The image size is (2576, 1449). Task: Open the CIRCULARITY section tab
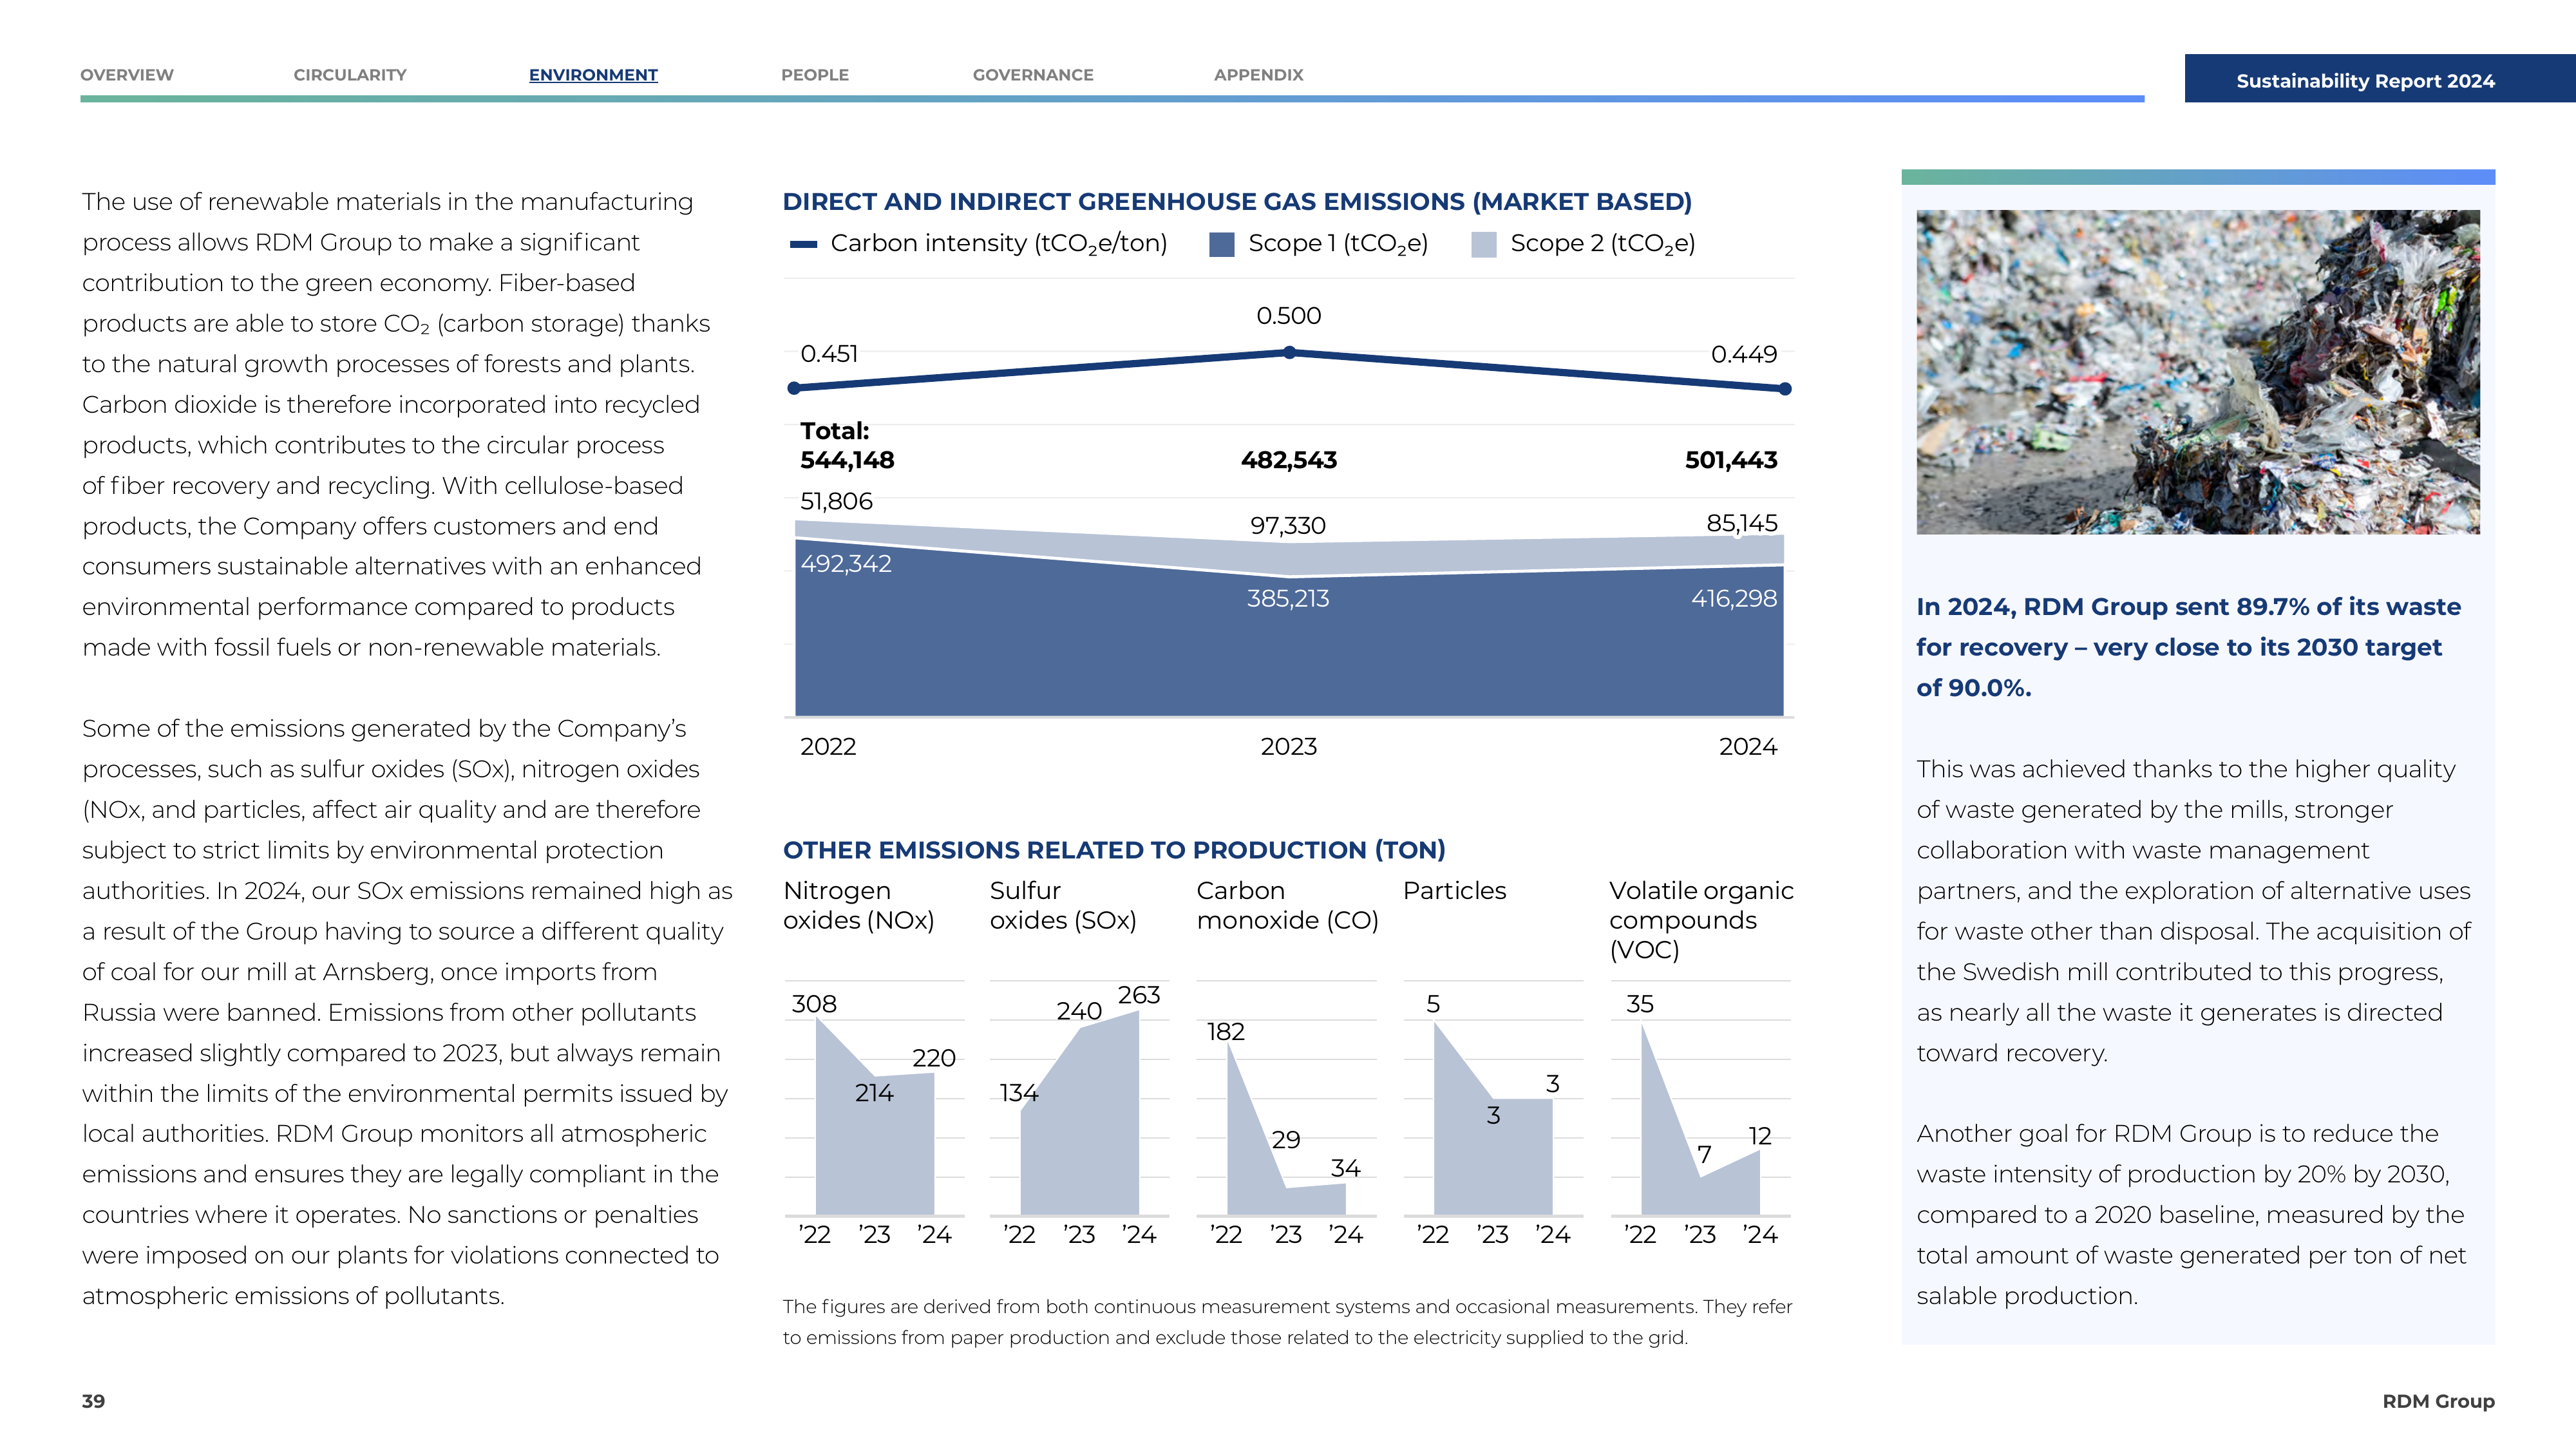coord(350,75)
